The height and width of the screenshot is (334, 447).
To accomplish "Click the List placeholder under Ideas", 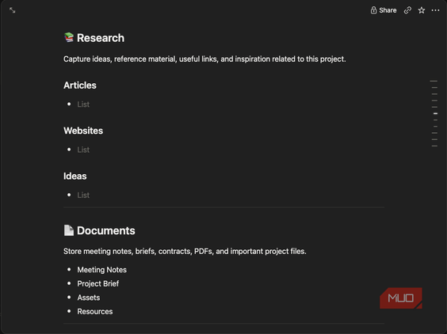I will point(83,195).
